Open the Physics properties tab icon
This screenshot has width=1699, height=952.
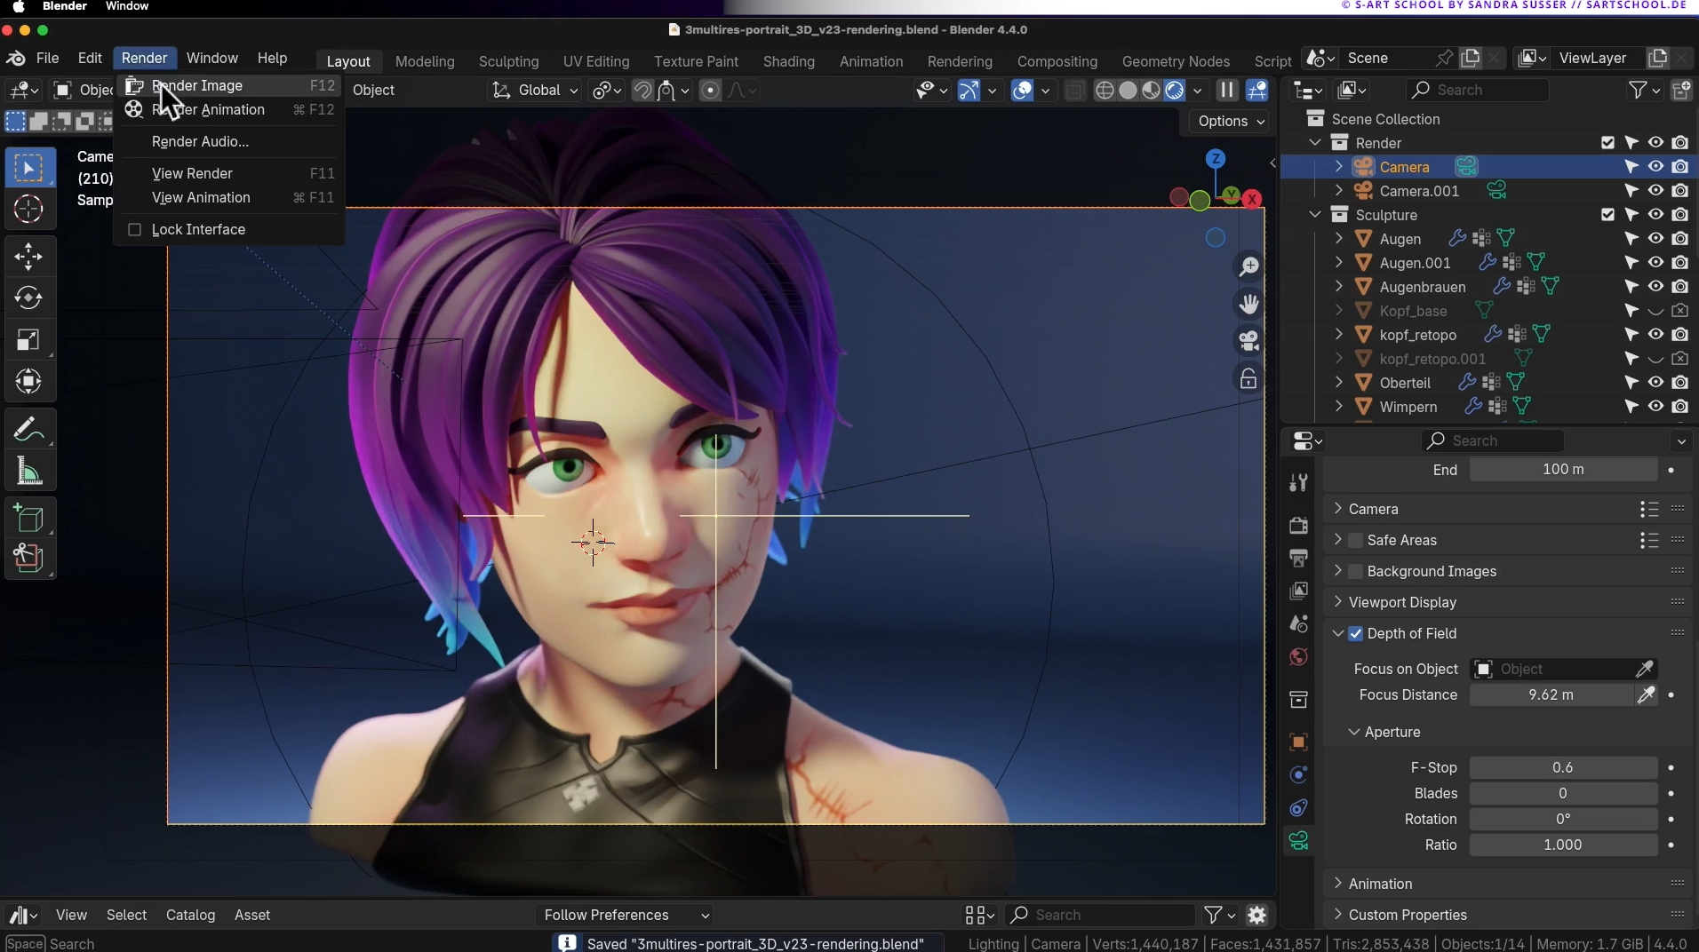click(1298, 775)
